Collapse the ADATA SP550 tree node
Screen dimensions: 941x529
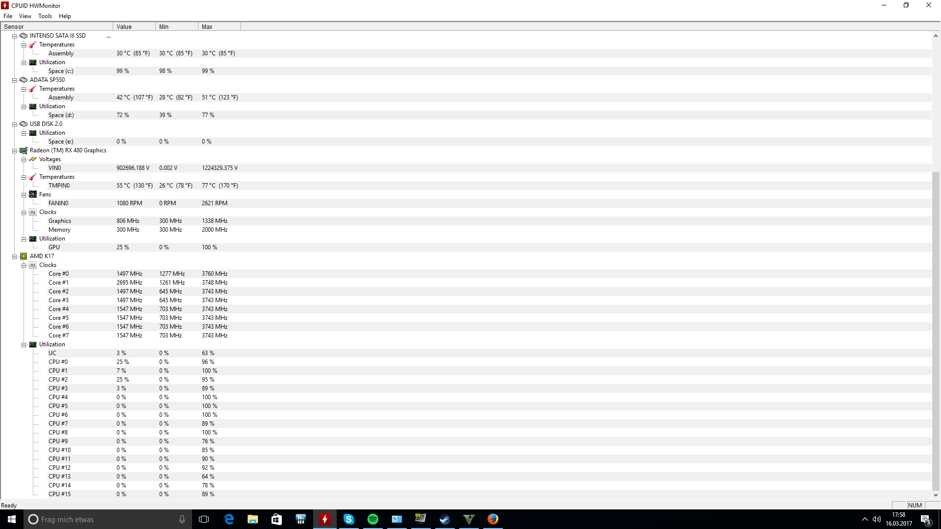(x=15, y=80)
